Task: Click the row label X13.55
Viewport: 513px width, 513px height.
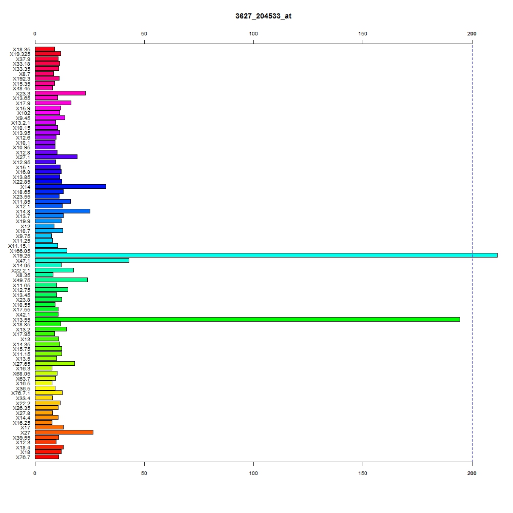Action: (x=22, y=320)
